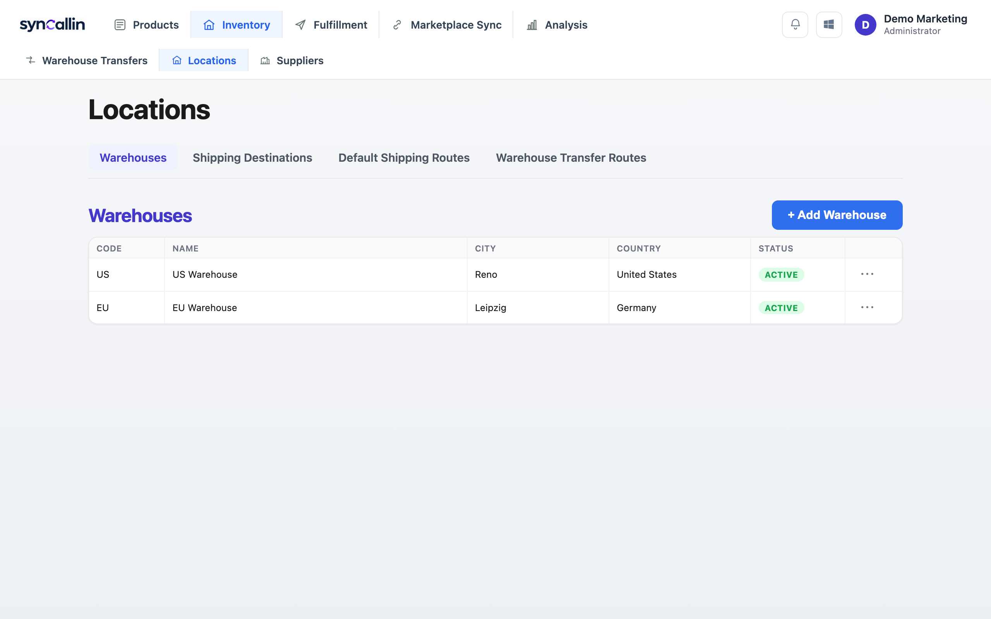Image resolution: width=991 pixels, height=619 pixels.
Task: Click the Reno city cell
Action: 538,274
